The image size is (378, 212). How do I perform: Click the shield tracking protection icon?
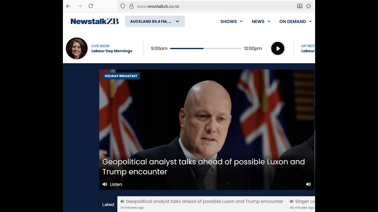[123, 6]
